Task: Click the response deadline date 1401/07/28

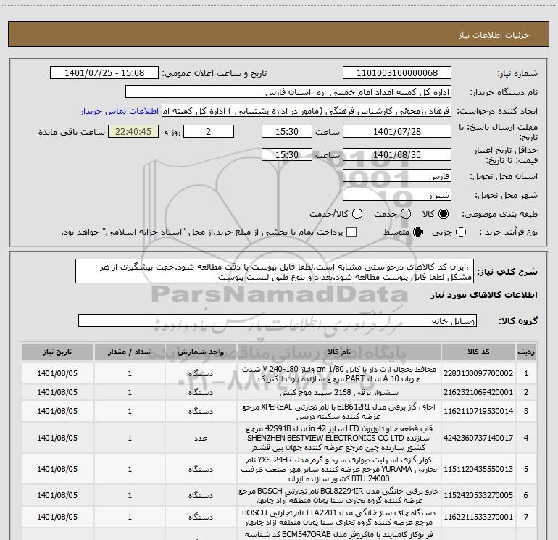Action: [397, 131]
